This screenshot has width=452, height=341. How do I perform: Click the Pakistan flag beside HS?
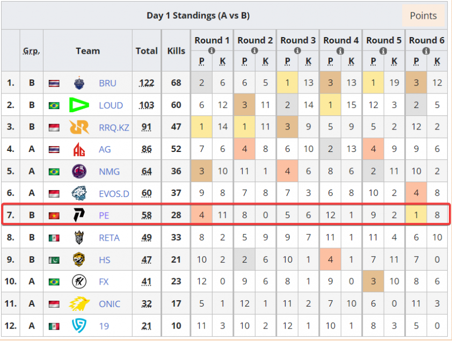pyautogui.click(x=54, y=260)
